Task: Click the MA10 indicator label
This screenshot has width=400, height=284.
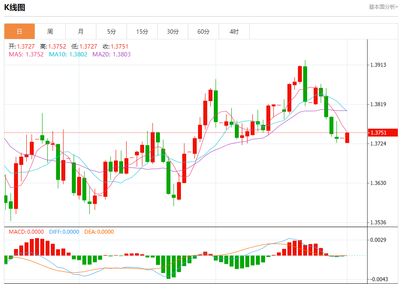Action: tap(68, 54)
